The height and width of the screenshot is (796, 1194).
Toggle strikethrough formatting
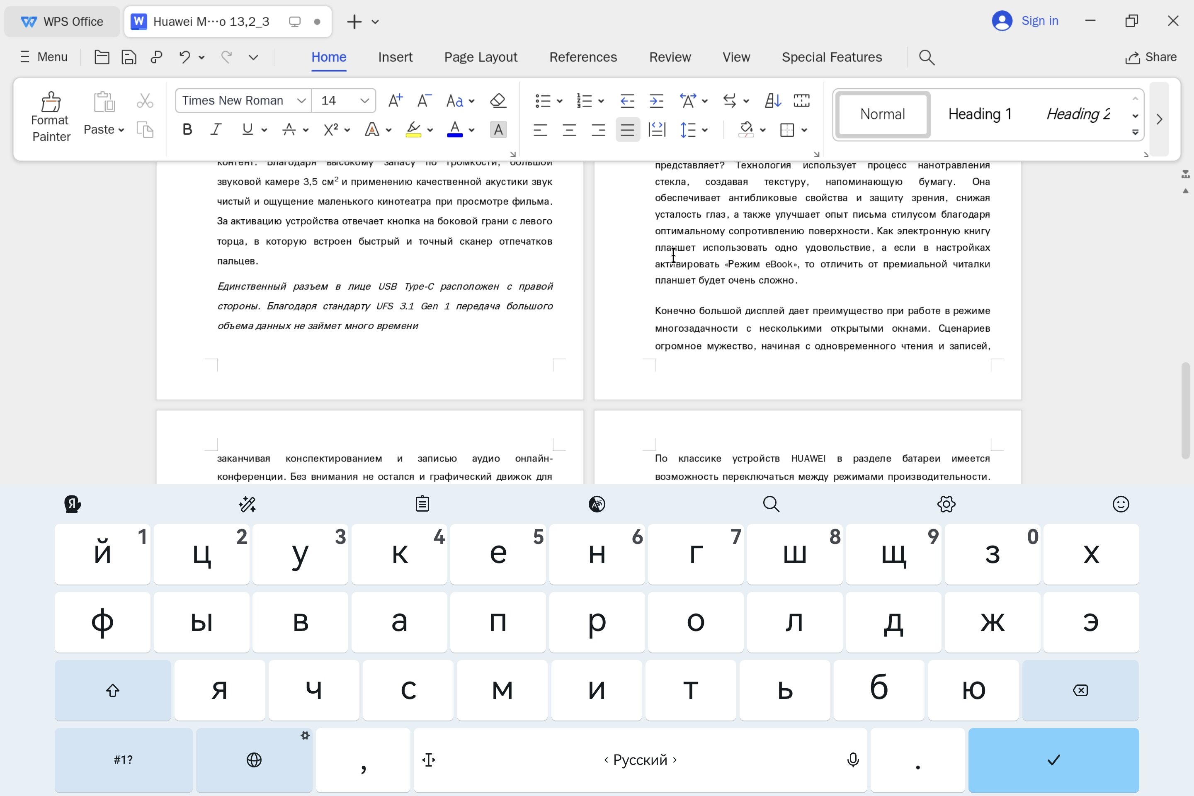coord(289,130)
